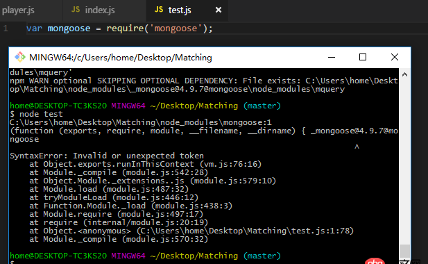Image resolution: width=428 pixels, height=264 pixels.
Task: Click the terminal scrollbar up arrow
Action: [405, 74]
